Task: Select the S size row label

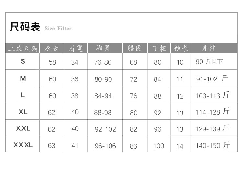Action: pos(23,61)
